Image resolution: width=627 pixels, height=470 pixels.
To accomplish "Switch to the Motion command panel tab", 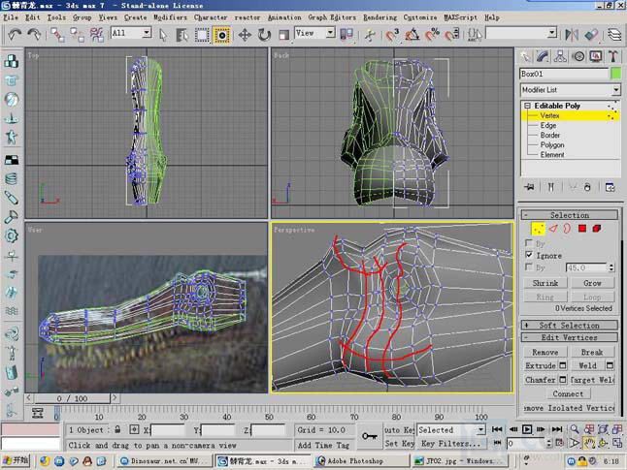I will (x=578, y=56).
